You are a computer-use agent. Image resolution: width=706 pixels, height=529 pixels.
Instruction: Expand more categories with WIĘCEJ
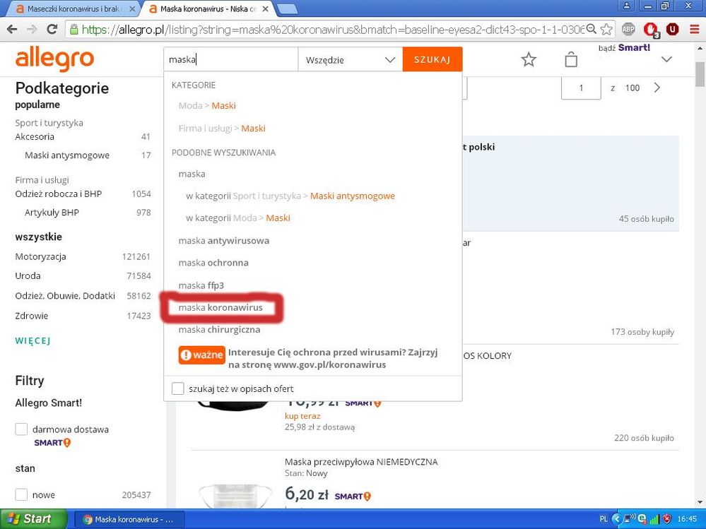[x=33, y=340]
